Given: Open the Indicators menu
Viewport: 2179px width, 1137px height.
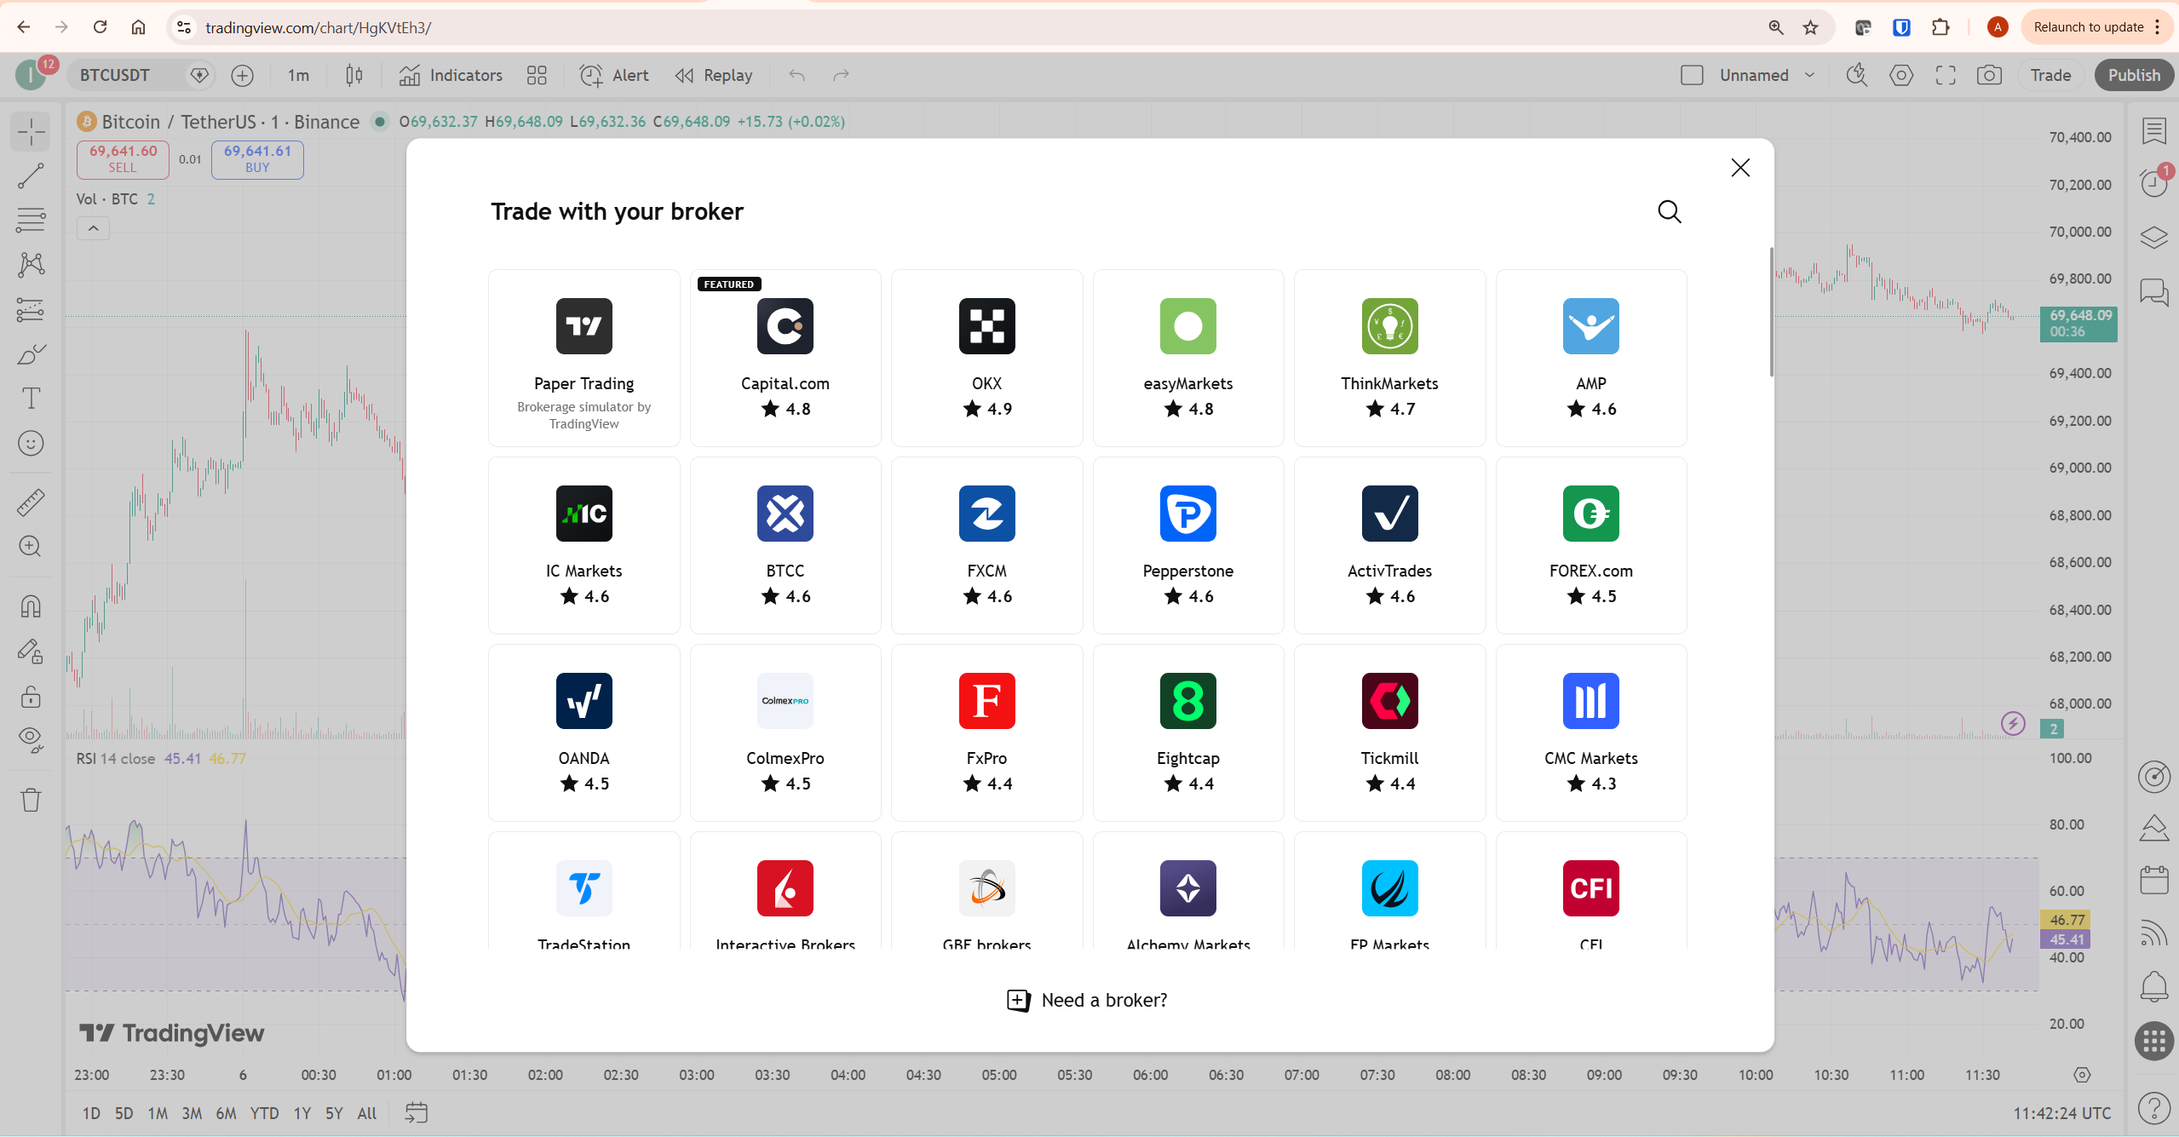Looking at the screenshot, I should (x=451, y=75).
